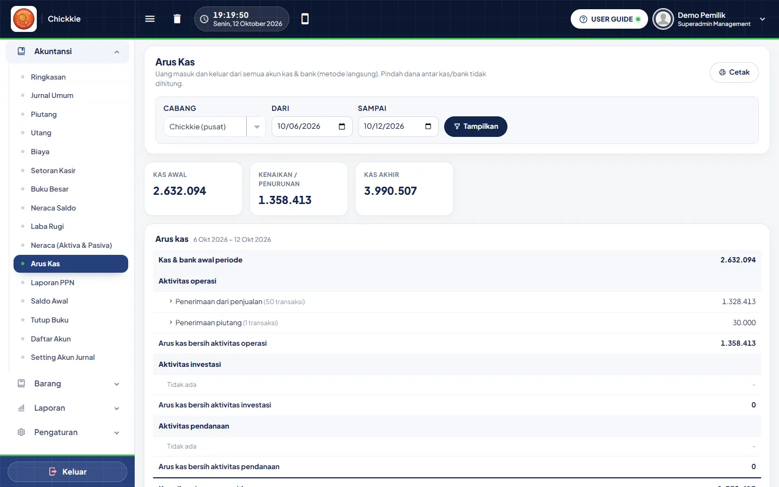Click the trash bin icon in header
The width and height of the screenshot is (779, 487).
(177, 19)
